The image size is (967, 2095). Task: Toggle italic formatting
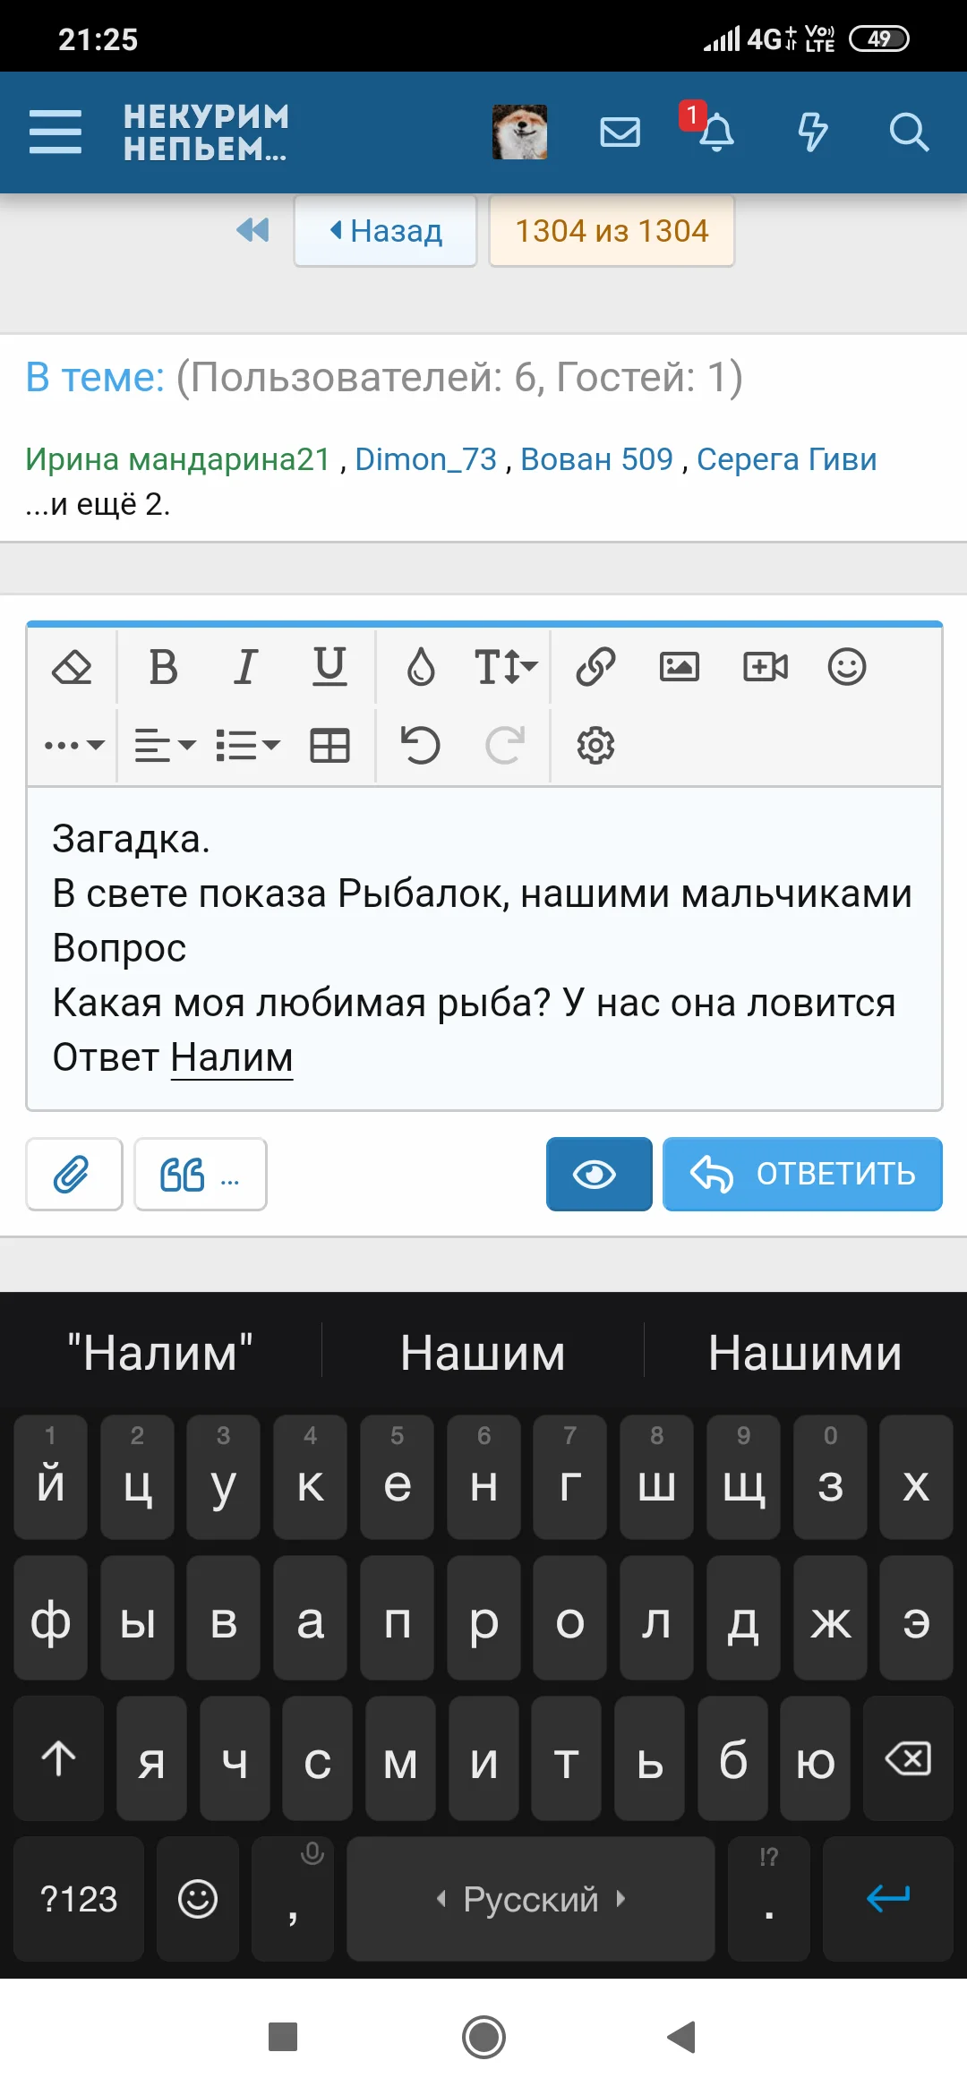245,667
